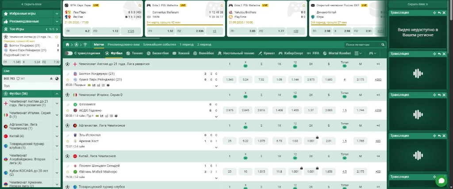Image resolution: width=453 pixels, height=189 pixels.
Task: Click odds 9.22 draw for Ariana Khost match
Action: (x=246, y=141)
